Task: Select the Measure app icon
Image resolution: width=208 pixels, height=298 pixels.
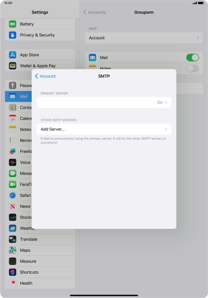Action: pos(13,261)
